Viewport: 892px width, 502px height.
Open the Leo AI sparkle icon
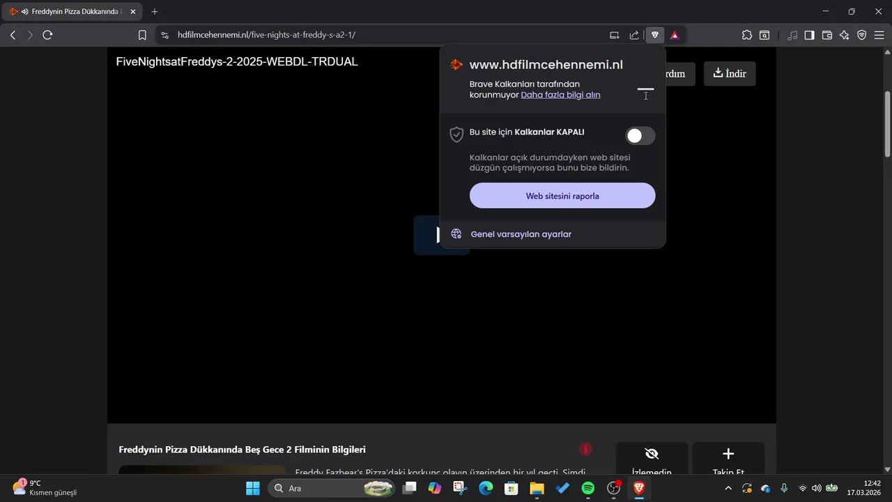[x=845, y=35]
